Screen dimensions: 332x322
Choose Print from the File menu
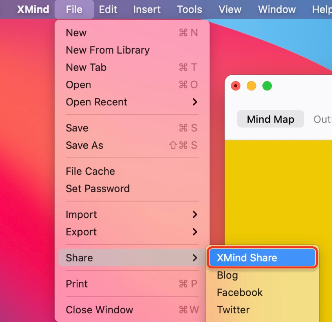pyautogui.click(x=132, y=284)
